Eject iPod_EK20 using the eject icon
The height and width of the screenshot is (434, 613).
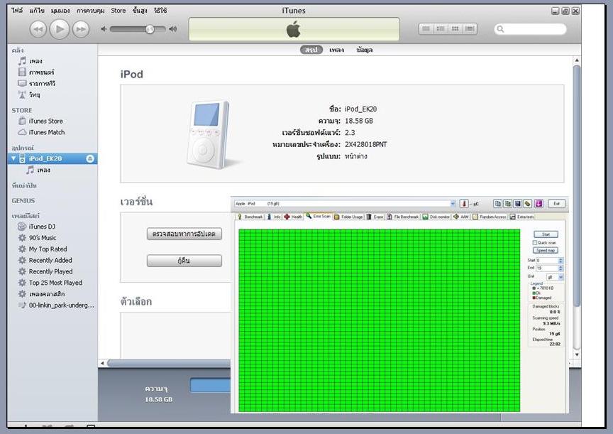click(x=90, y=159)
